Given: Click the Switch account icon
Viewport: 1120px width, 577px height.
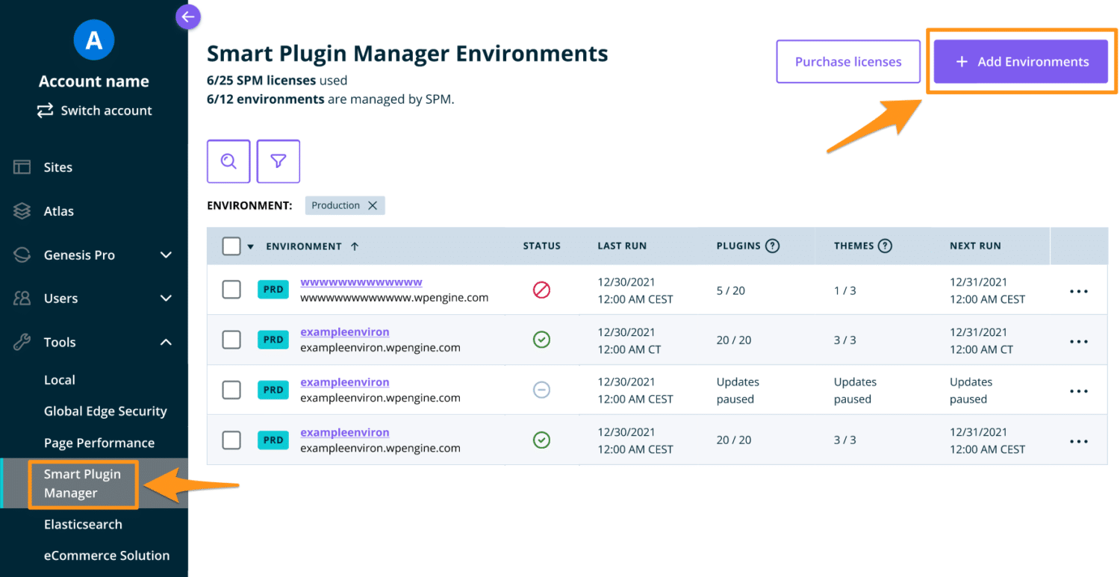Looking at the screenshot, I should (x=46, y=110).
